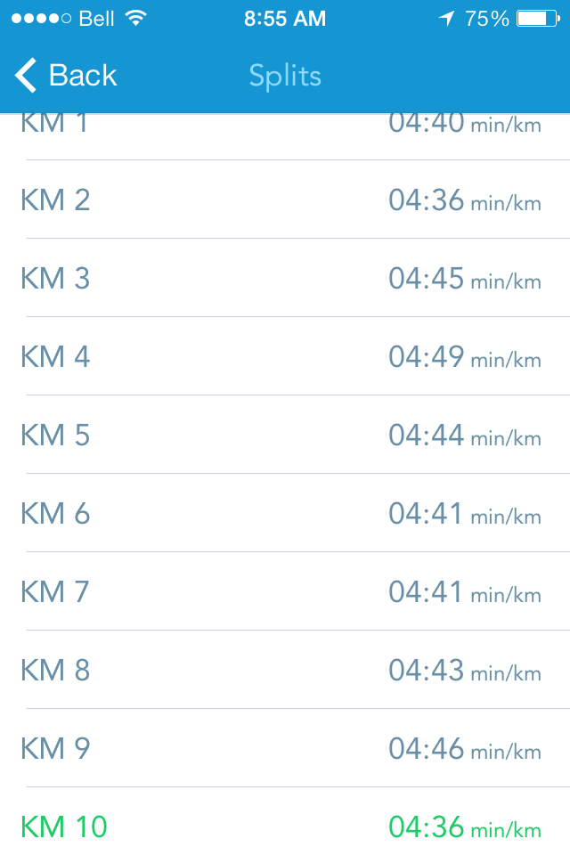Tap the location services arrow icon
The height and width of the screenshot is (855, 570).
(446, 18)
